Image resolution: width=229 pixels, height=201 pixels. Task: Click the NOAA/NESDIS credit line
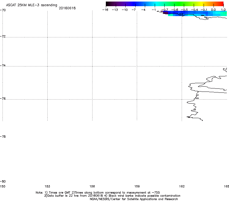point(134,199)
